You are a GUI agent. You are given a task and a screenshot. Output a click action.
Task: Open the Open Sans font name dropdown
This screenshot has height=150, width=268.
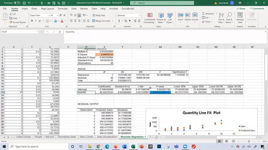[x=49, y=15]
